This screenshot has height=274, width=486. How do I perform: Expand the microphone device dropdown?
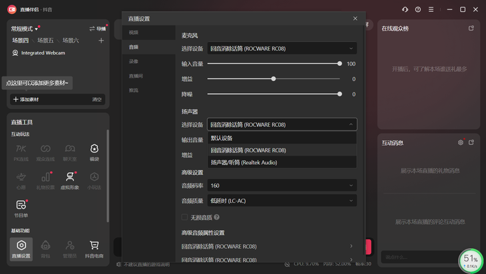click(x=282, y=49)
